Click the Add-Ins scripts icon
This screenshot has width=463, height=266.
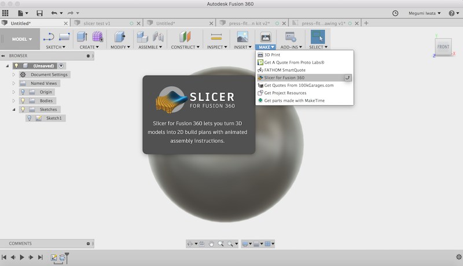(x=291, y=37)
